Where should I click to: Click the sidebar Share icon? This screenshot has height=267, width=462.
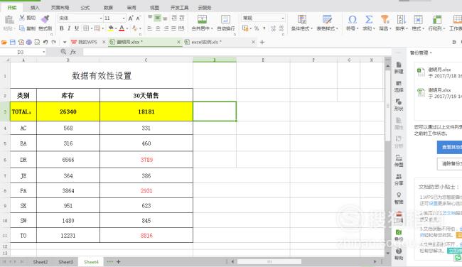pos(398,180)
